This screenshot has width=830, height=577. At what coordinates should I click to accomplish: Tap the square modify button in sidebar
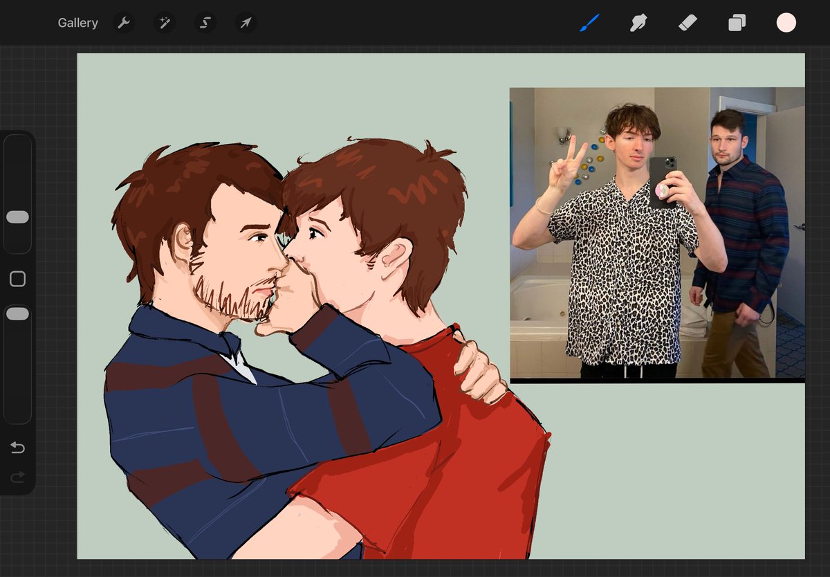[17, 279]
